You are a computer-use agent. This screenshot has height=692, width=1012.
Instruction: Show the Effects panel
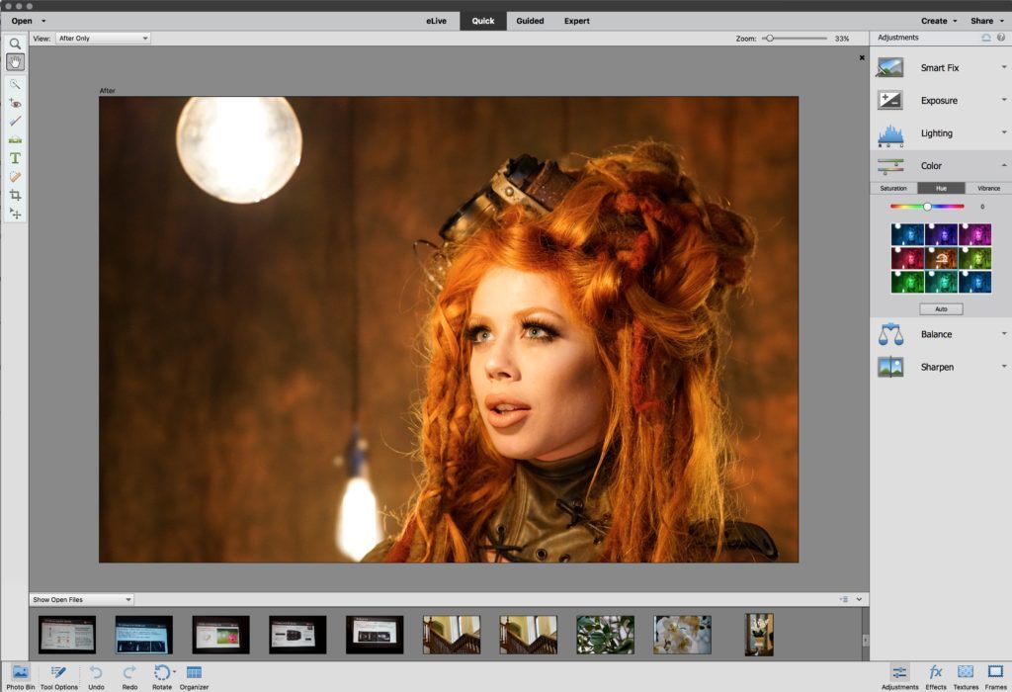point(935,673)
